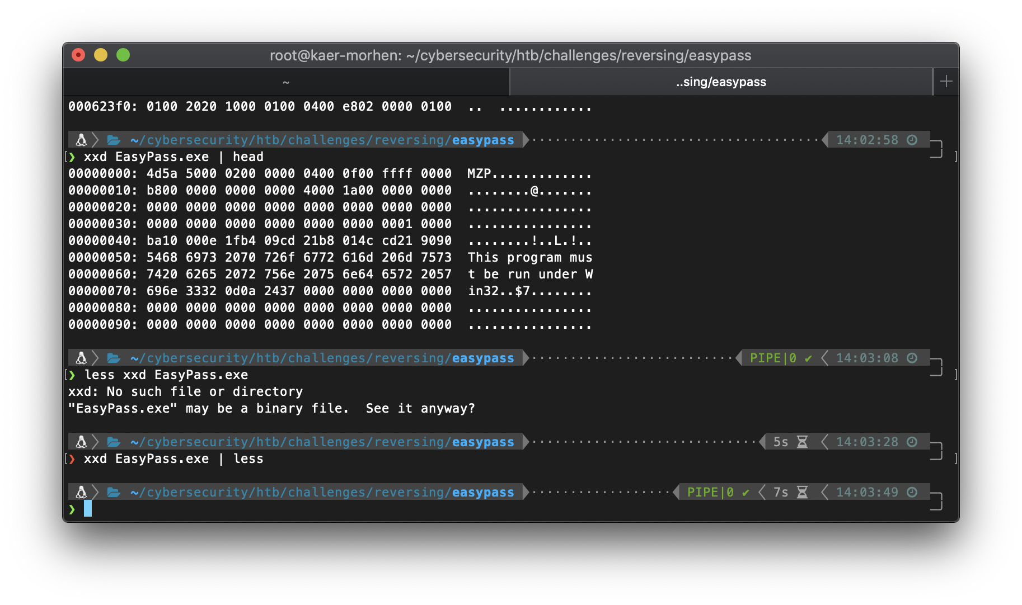The image size is (1022, 605).
Task: Click 'This program mus' ASCII text
Action: (x=530, y=257)
